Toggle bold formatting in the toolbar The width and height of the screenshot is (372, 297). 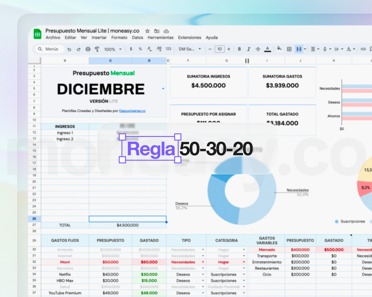[x=239, y=49]
